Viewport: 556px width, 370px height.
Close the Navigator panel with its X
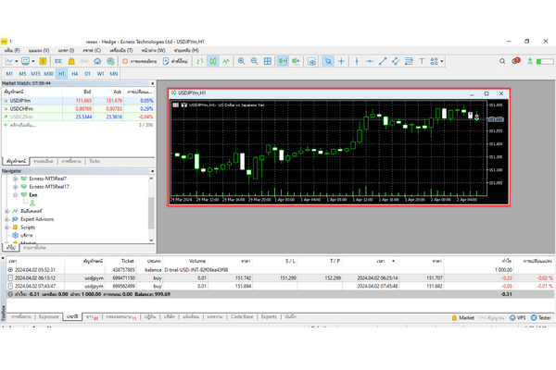pyautogui.click(x=151, y=171)
